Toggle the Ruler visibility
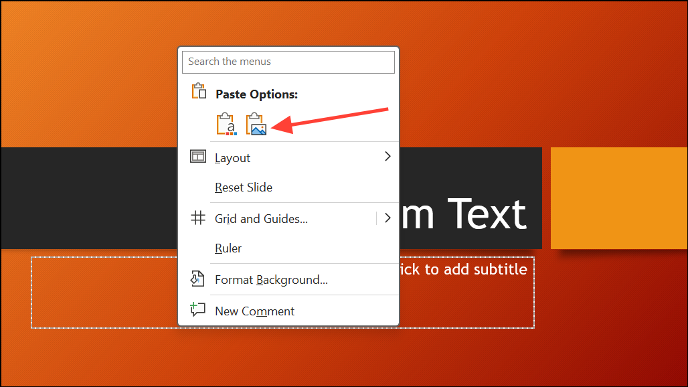The height and width of the screenshot is (387, 688). [228, 248]
